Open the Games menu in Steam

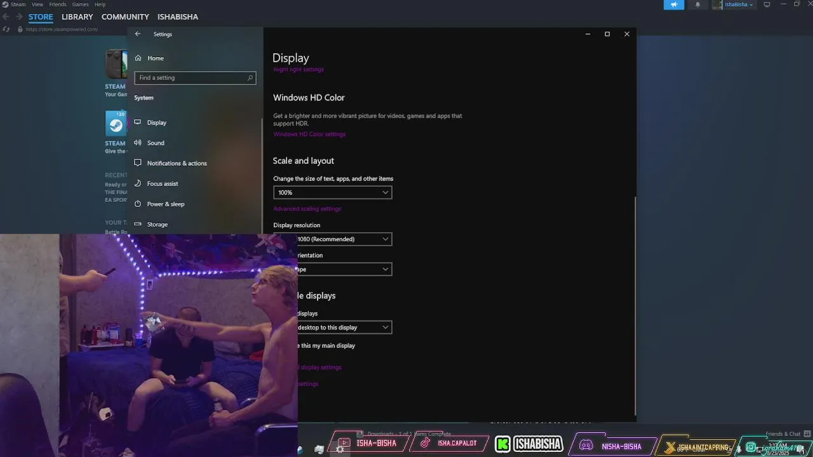tap(81, 4)
